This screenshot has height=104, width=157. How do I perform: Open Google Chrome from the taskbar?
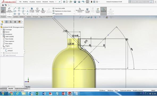coord(11,94)
